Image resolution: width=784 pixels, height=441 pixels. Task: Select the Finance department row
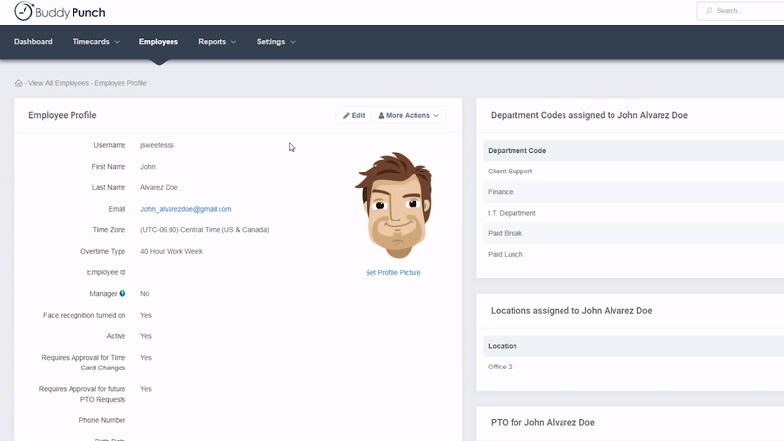click(x=633, y=192)
